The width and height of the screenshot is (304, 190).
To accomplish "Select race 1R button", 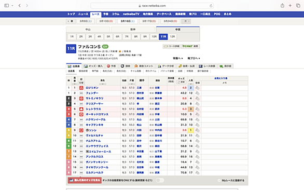I will coord(72,37).
